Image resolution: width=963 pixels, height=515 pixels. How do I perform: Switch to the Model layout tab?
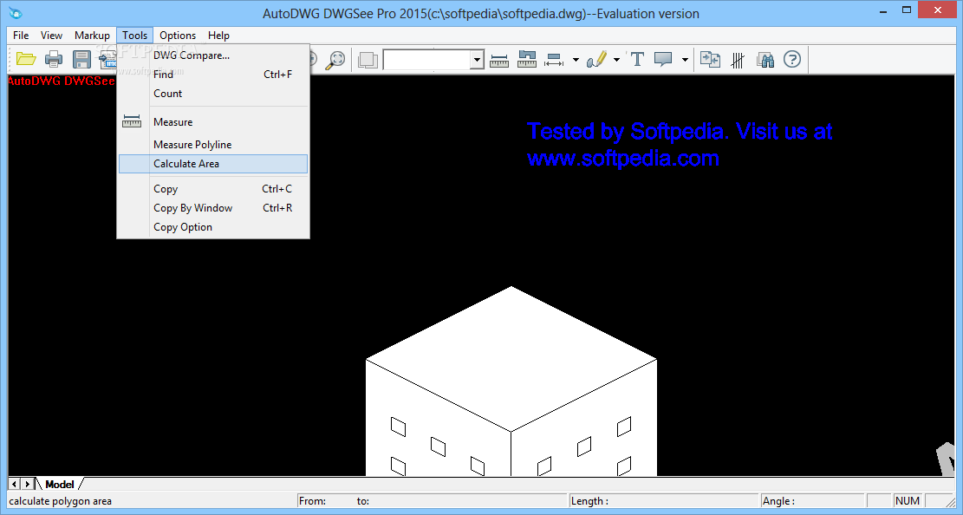coord(60,485)
